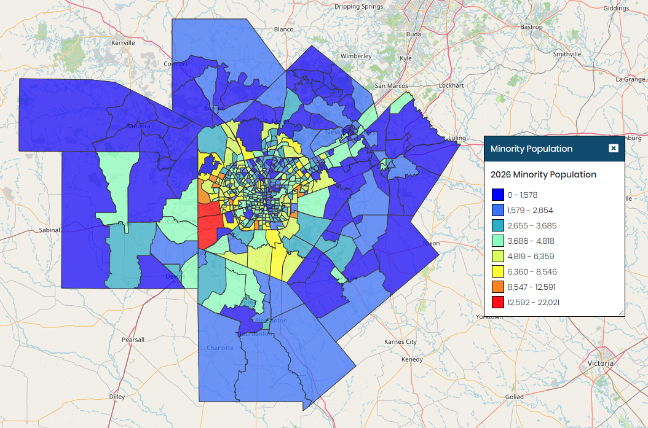Click the lime 4,819 - 6,359 legend swatch

click(x=498, y=256)
